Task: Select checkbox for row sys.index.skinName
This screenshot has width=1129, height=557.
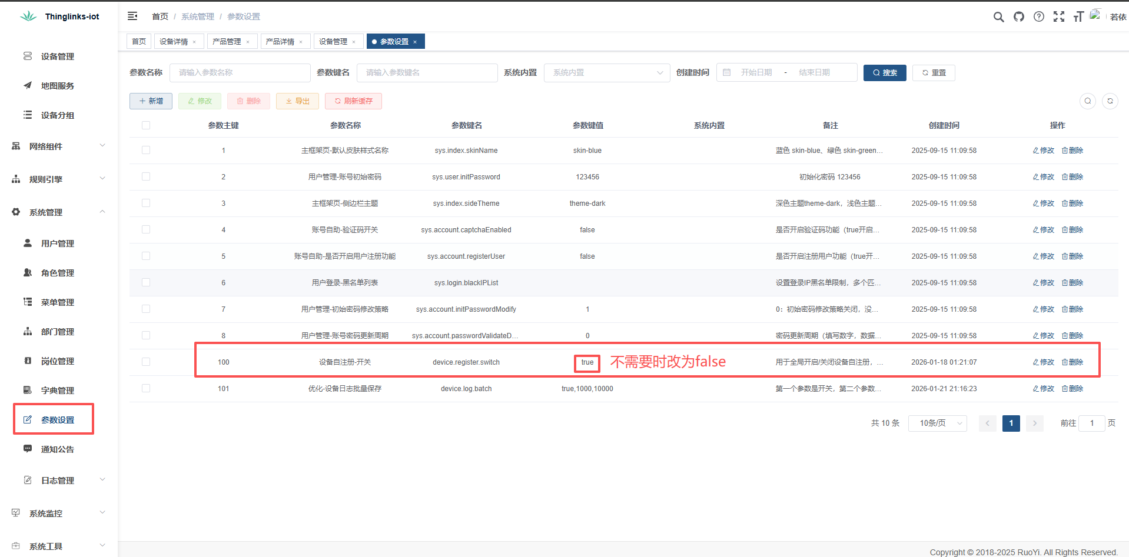Action: pyautogui.click(x=146, y=151)
